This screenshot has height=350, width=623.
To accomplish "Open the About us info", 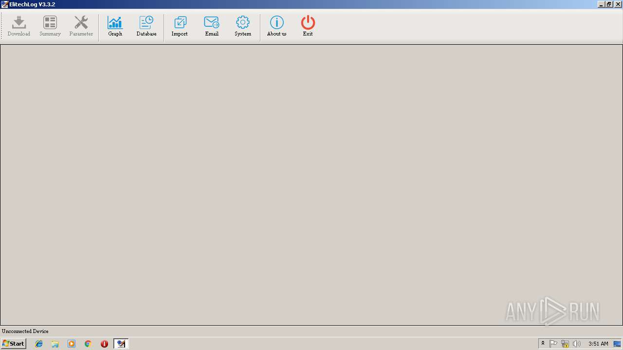I will coord(277,26).
